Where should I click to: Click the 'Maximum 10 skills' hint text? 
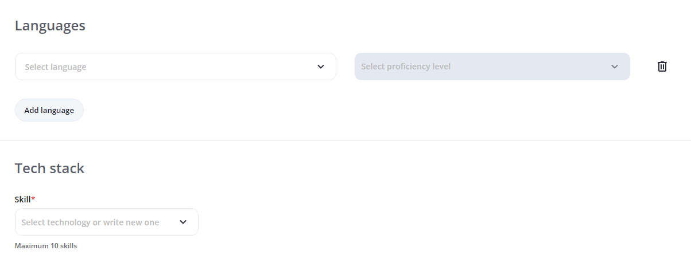(46, 246)
